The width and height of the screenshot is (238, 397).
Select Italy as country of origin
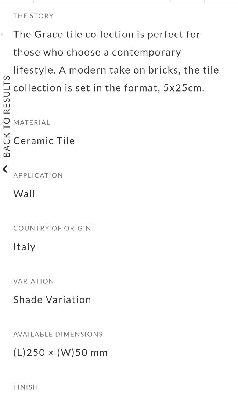pos(24,246)
